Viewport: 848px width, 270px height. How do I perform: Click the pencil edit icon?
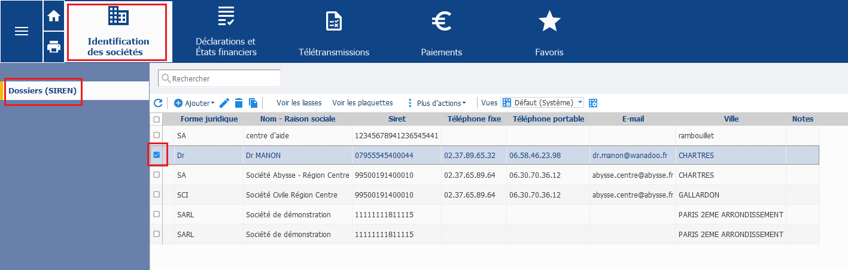(224, 103)
